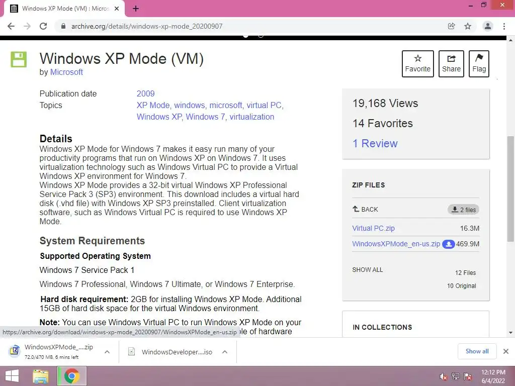Open the microsoft topic link
Screen dimensions: 515x386
pyautogui.click(x=226, y=106)
